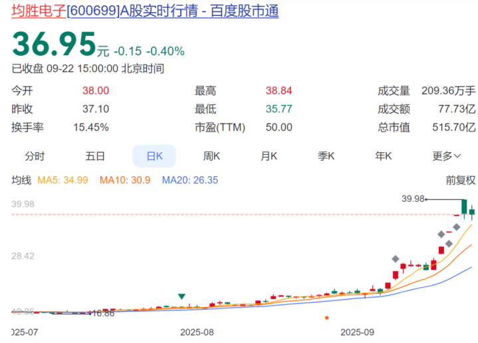Image resolution: width=478 pixels, height=343 pixels.
Task: Click the 昨收 value 37.10
Action: (96, 109)
